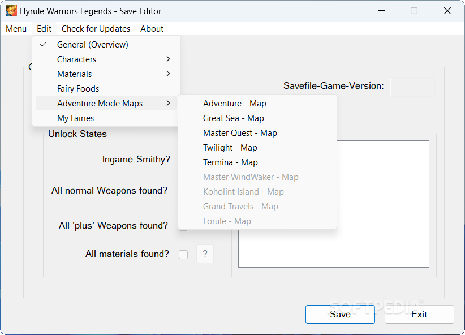Toggle the All materials found checkbox
Image resolution: width=465 pixels, height=335 pixels.
tap(183, 254)
